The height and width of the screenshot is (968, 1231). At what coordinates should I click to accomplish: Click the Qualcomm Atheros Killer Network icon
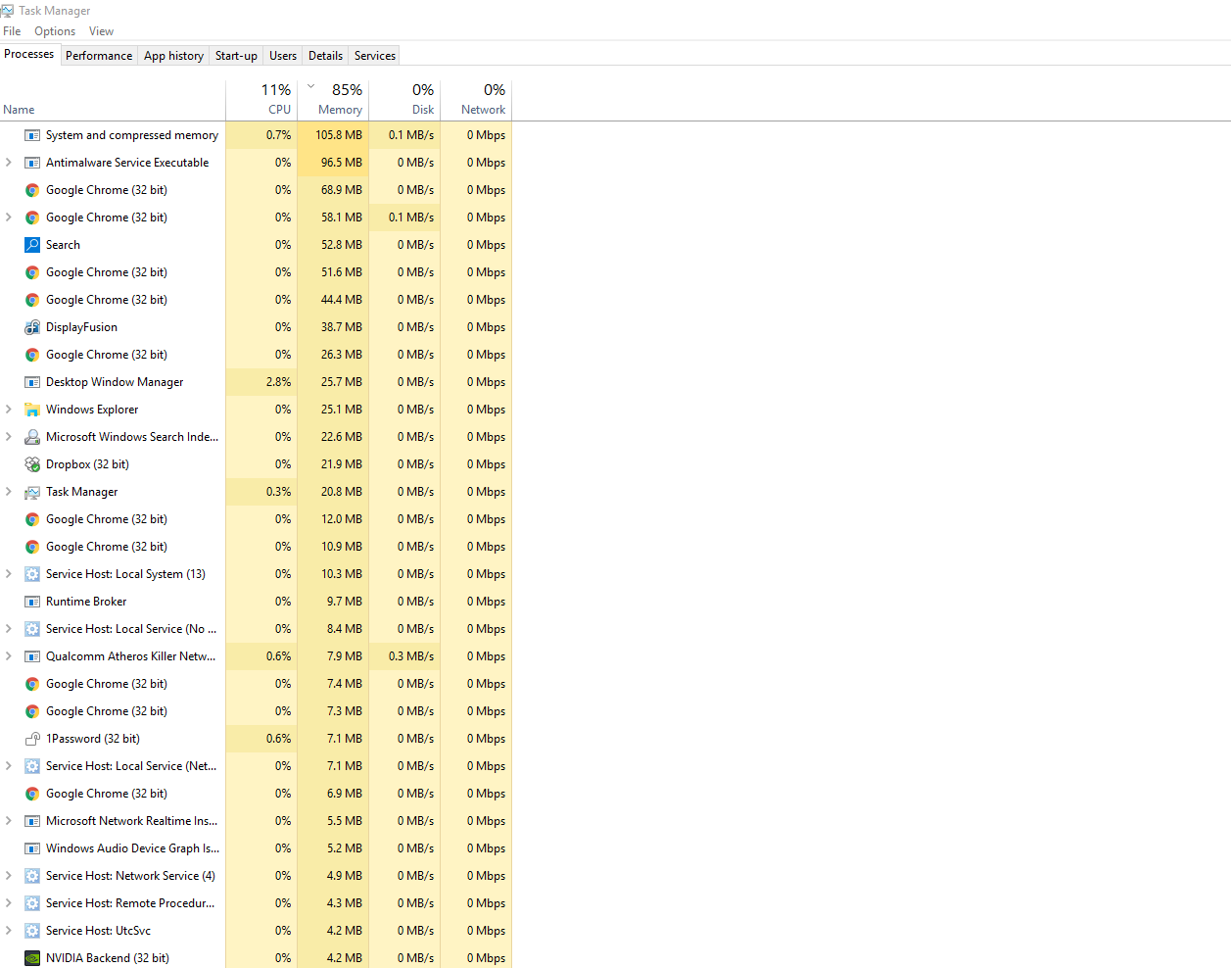(32, 656)
